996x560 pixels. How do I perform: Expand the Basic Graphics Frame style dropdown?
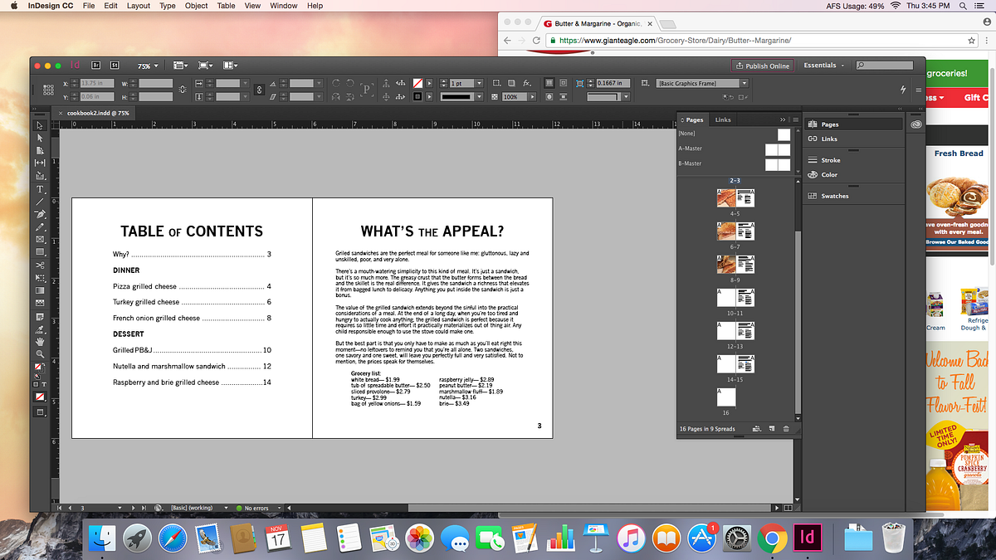(x=744, y=84)
